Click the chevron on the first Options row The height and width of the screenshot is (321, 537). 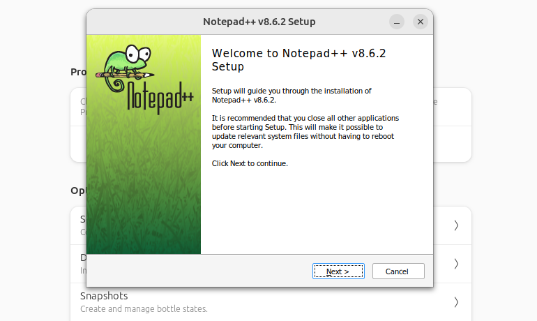[x=456, y=225]
